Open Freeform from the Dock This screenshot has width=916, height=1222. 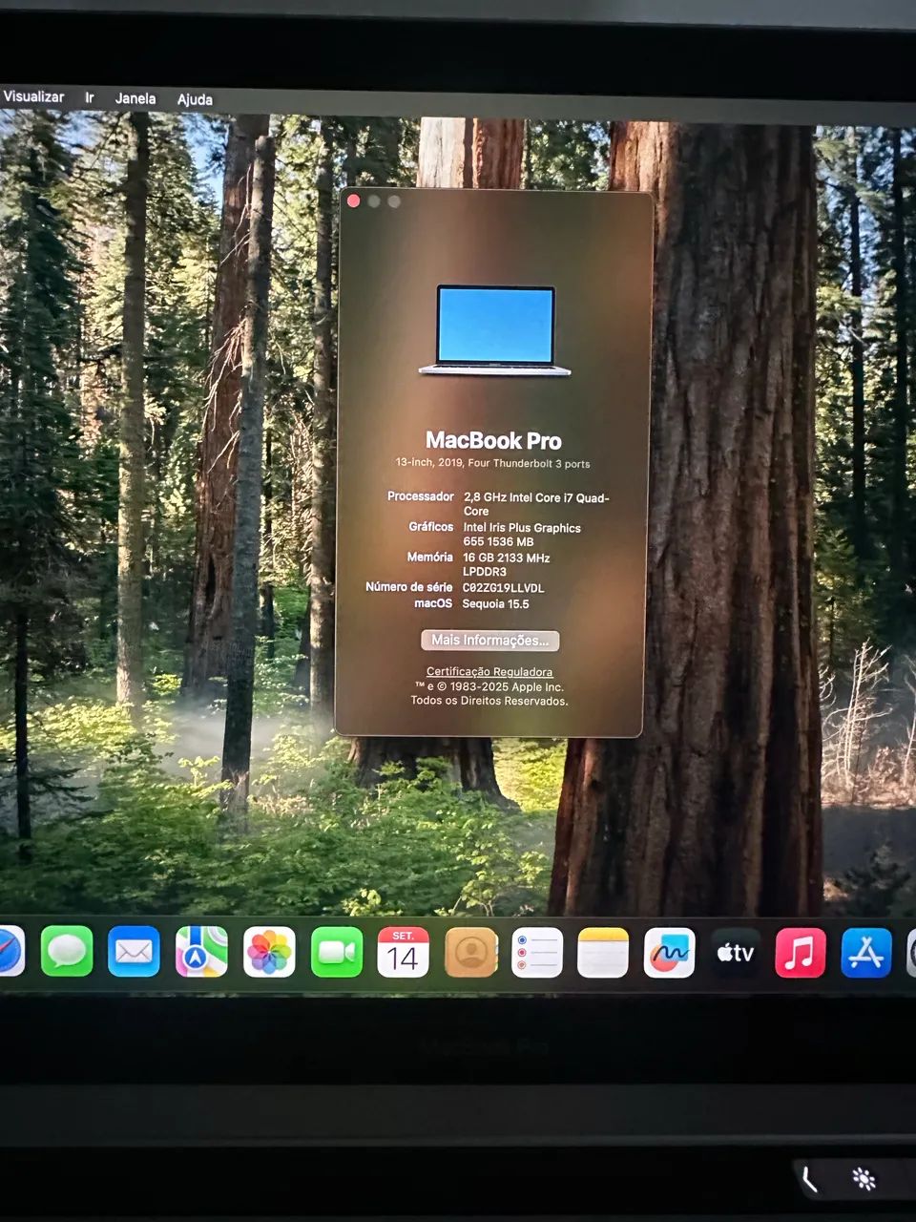pyautogui.click(x=669, y=952)
